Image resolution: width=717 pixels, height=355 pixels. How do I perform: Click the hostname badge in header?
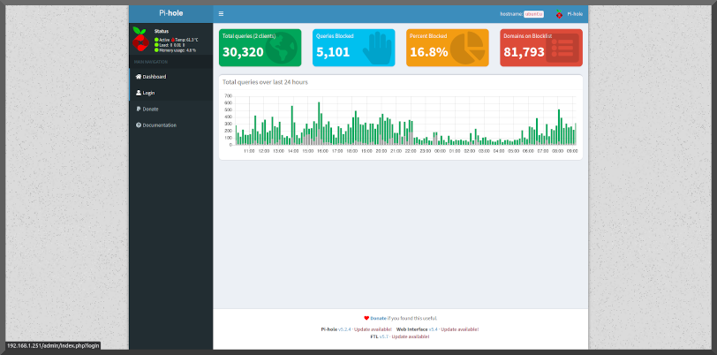pos(533,15)
